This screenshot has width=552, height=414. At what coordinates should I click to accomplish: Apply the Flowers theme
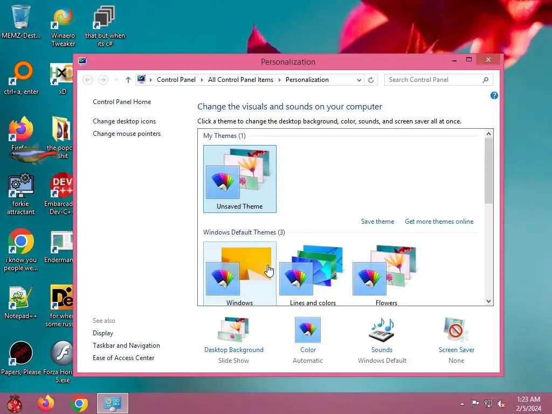(x=386, y=273)
